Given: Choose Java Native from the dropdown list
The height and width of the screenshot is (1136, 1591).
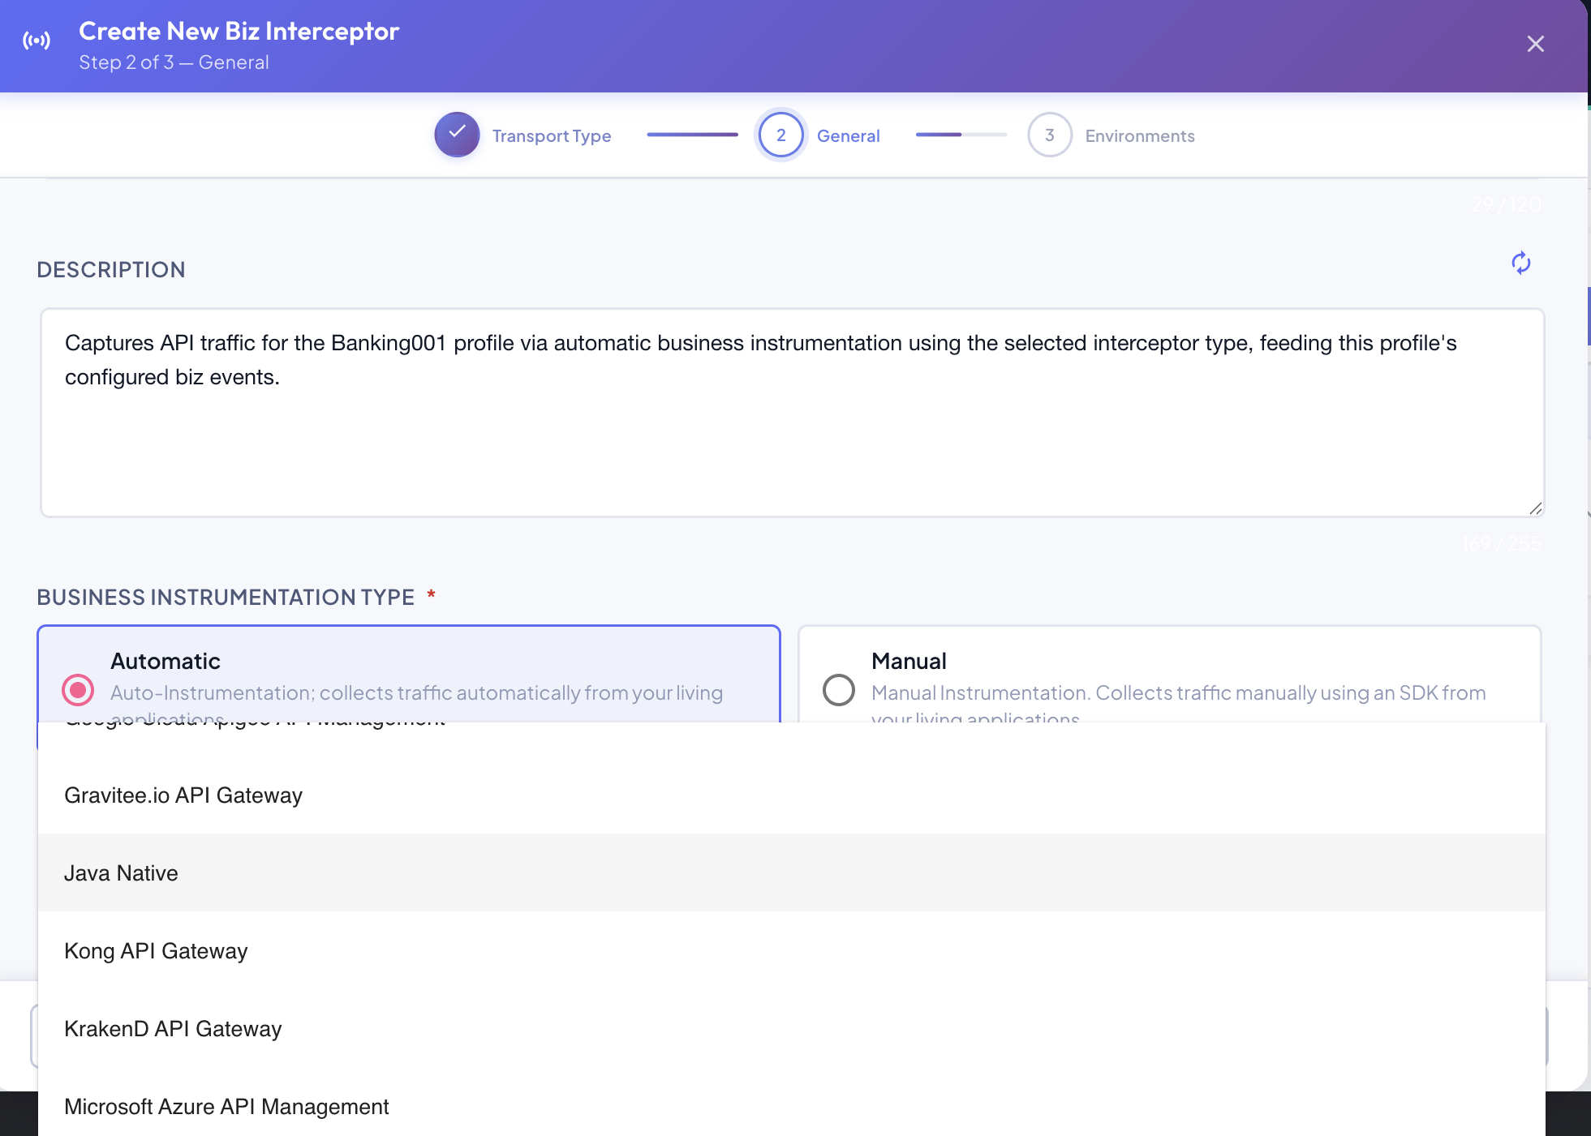Looking at the screenshot, I should pos(792,873).
